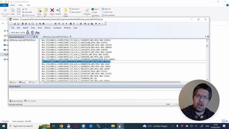Screen dimensions: 229x129
Task: Click the horizontal scrollbar thumb in the editor
Action: [x=112, y=82]
